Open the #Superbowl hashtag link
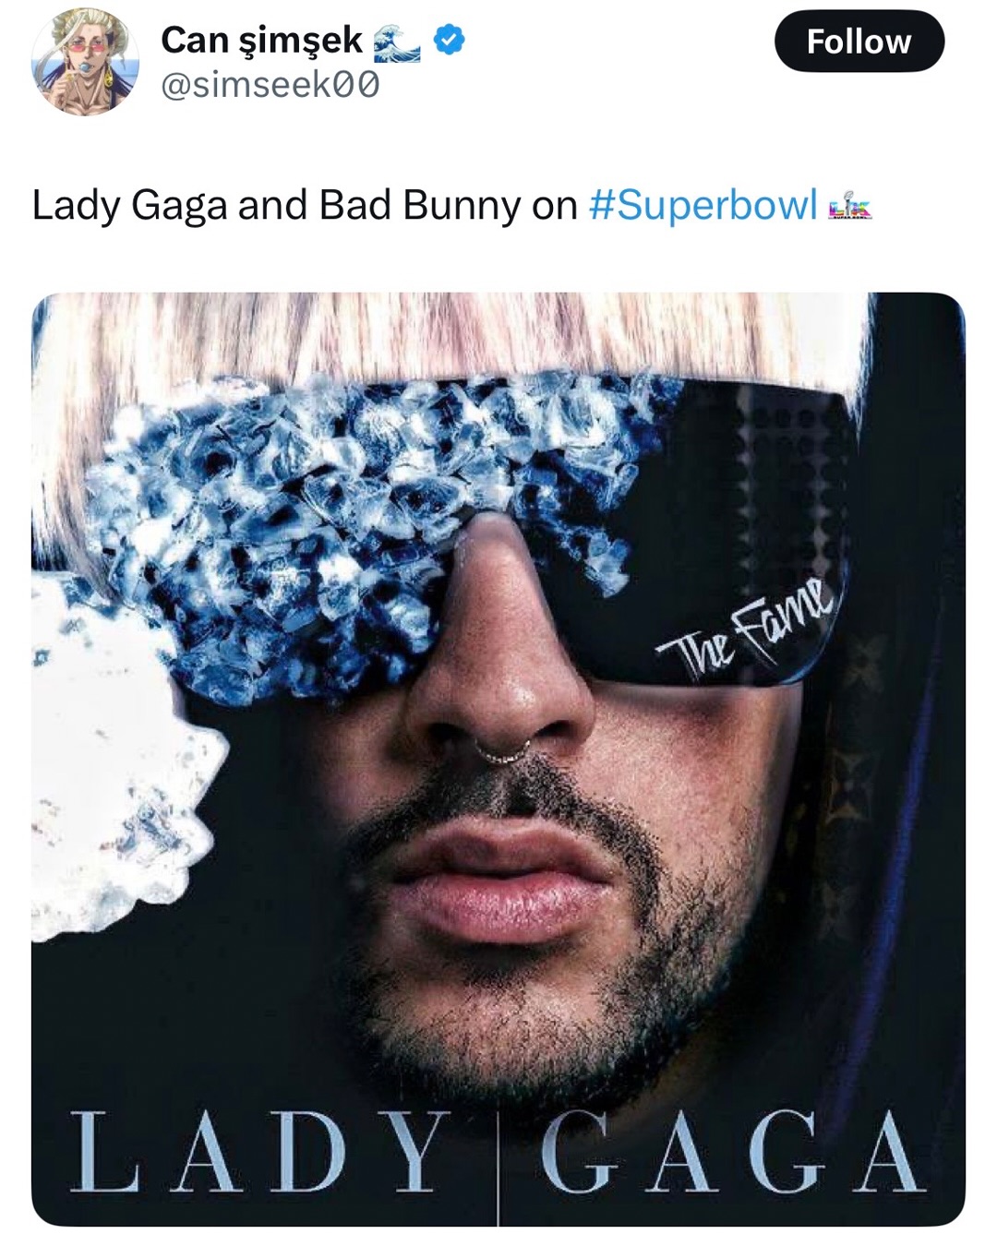This screenshot has height=1246, width=997. click(x=703, y=205)
